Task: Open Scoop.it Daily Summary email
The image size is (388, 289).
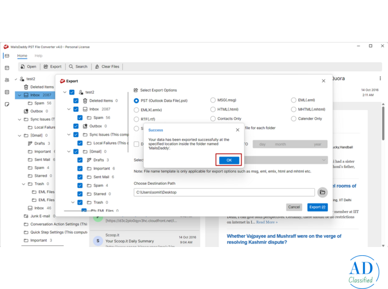Action: [145, 239]
